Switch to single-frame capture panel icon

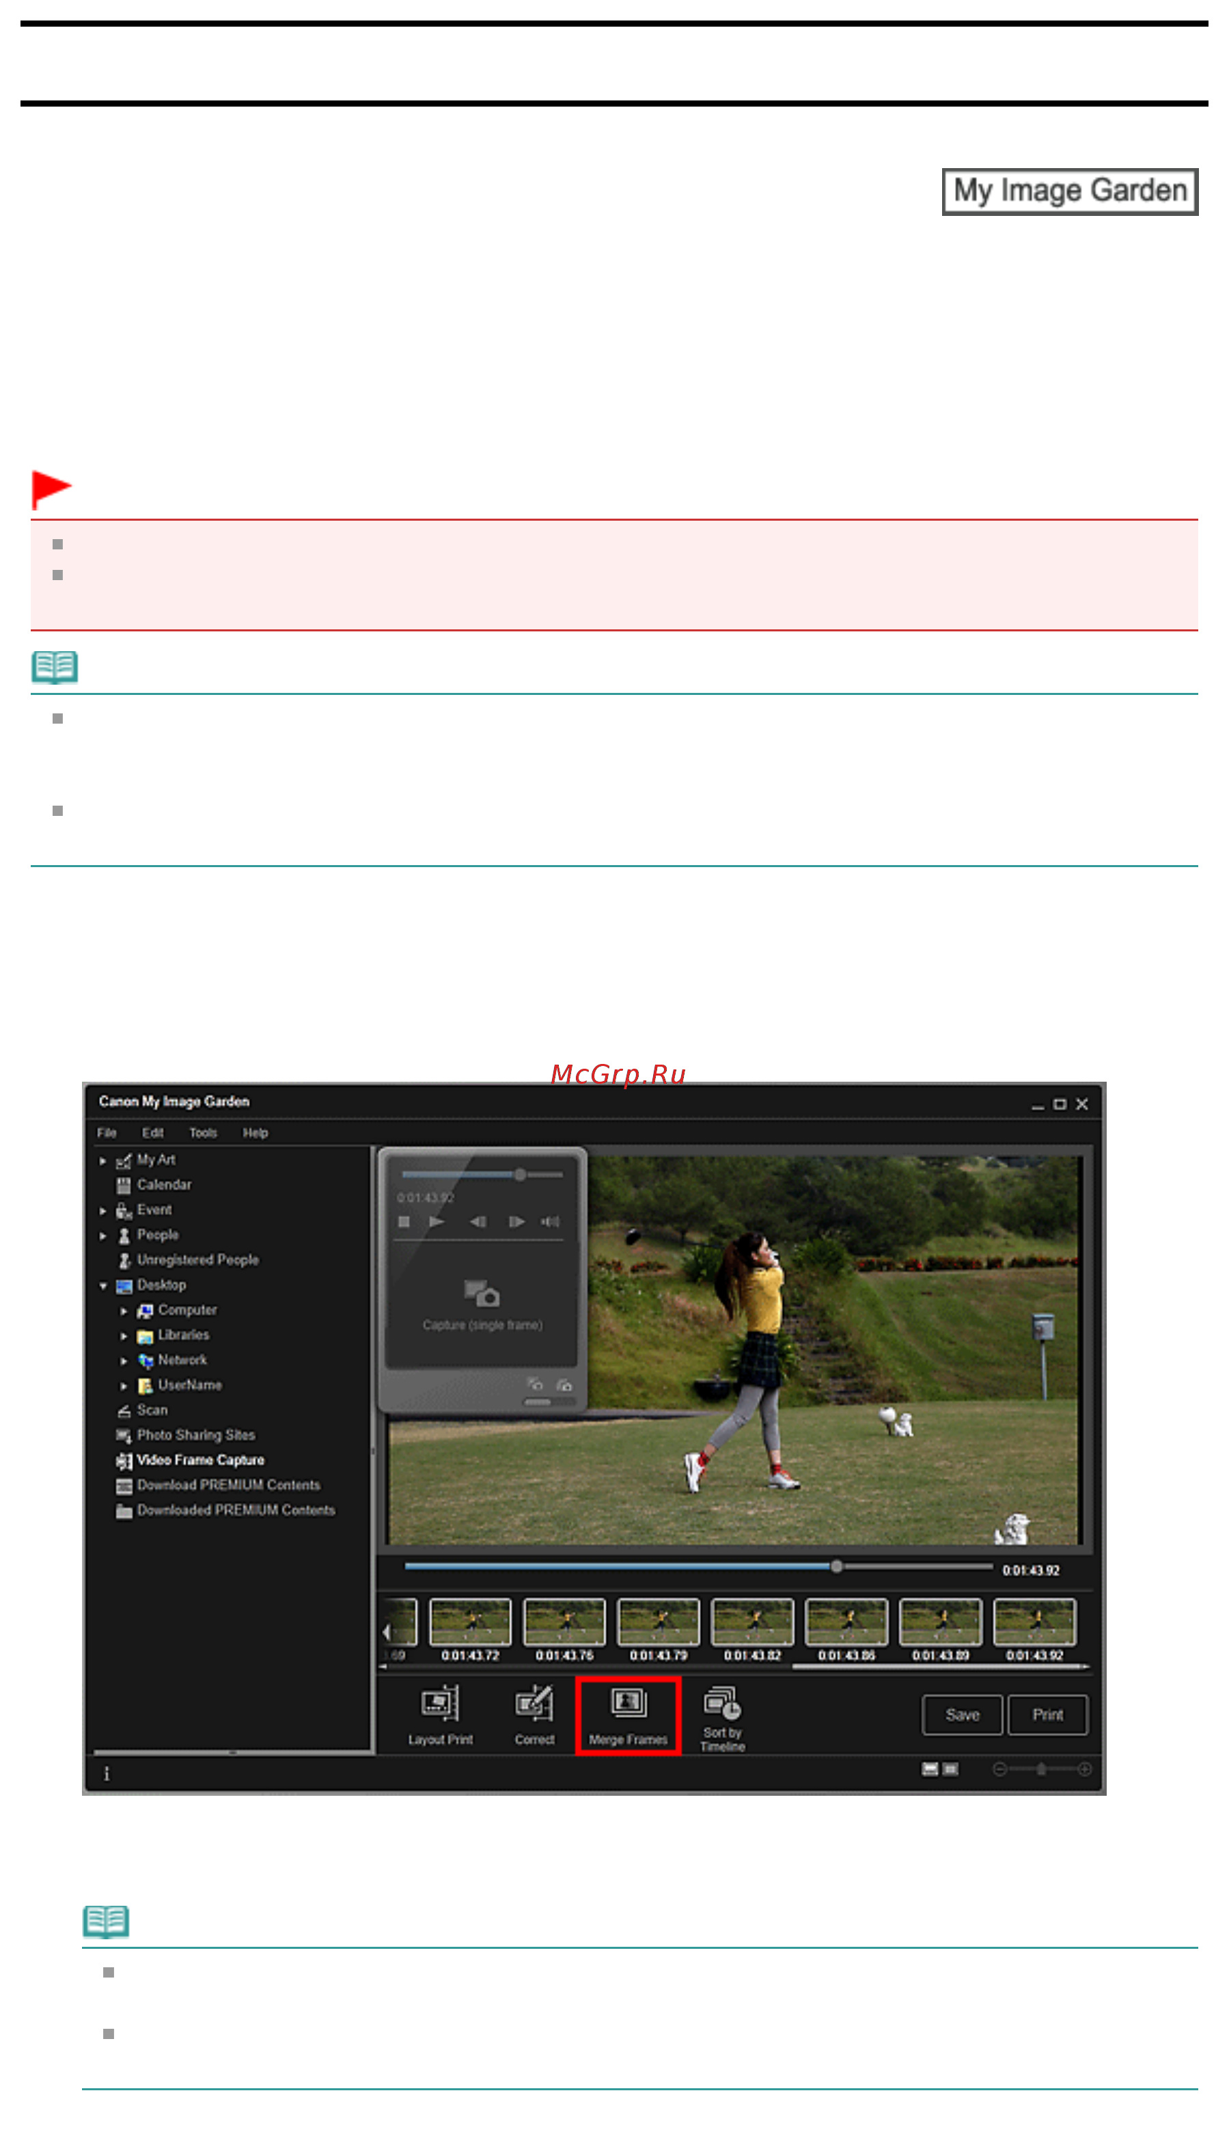pos(534,1384)
